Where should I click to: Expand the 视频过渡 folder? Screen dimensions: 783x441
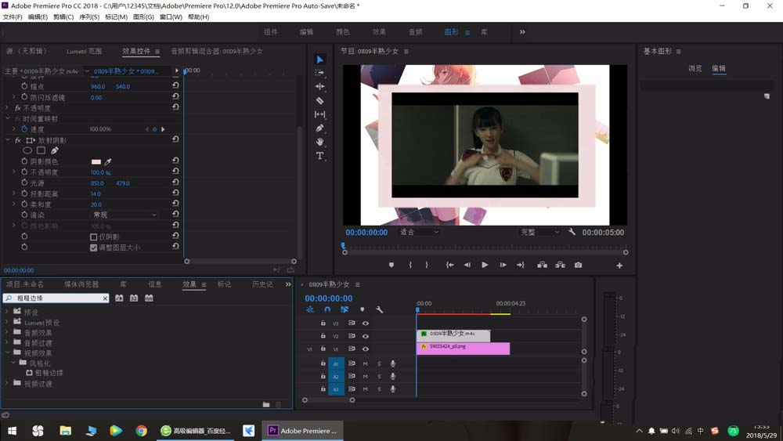[x=7, y=383]
